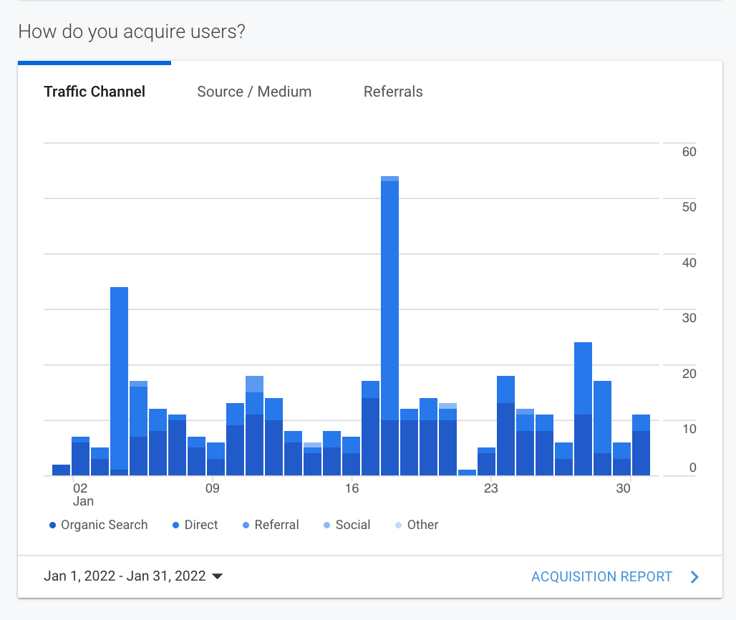
Task: Open the date range dropdown arrow
Action: pos(218,576)
